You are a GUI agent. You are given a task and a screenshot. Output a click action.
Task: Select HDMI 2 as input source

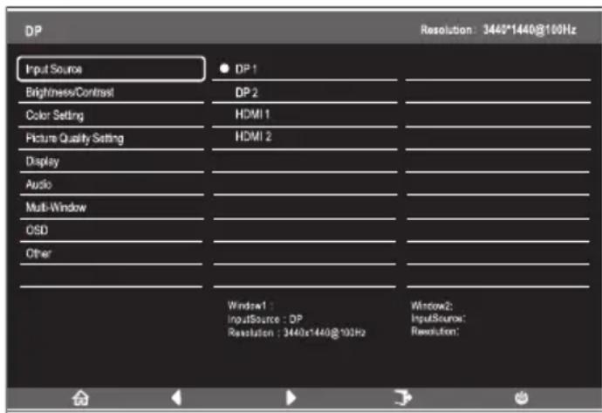pos(304,137)
